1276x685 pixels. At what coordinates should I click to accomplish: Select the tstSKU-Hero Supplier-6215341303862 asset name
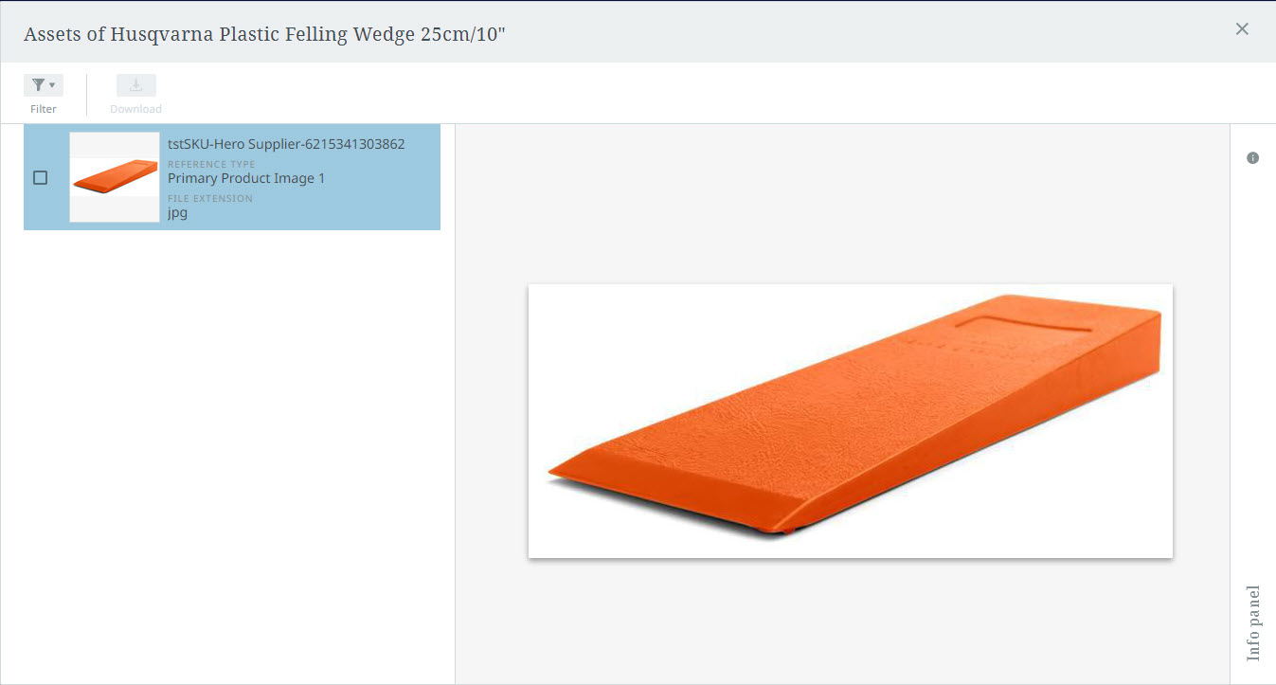coord(286,144)
